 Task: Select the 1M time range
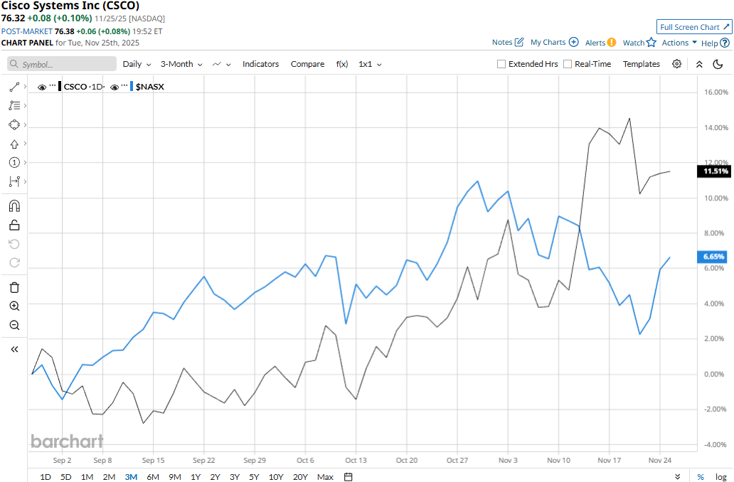click(x=87, y=477)
